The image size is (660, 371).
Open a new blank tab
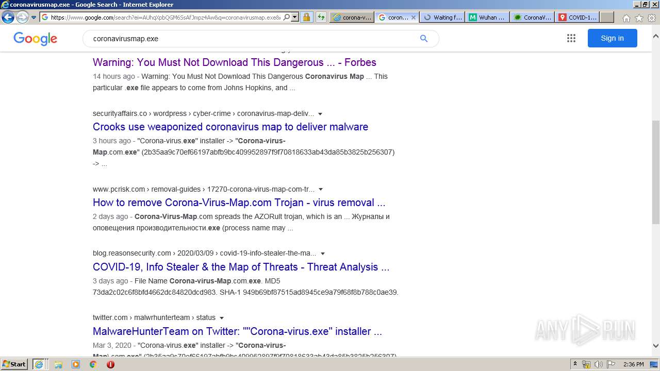[607, 17]
